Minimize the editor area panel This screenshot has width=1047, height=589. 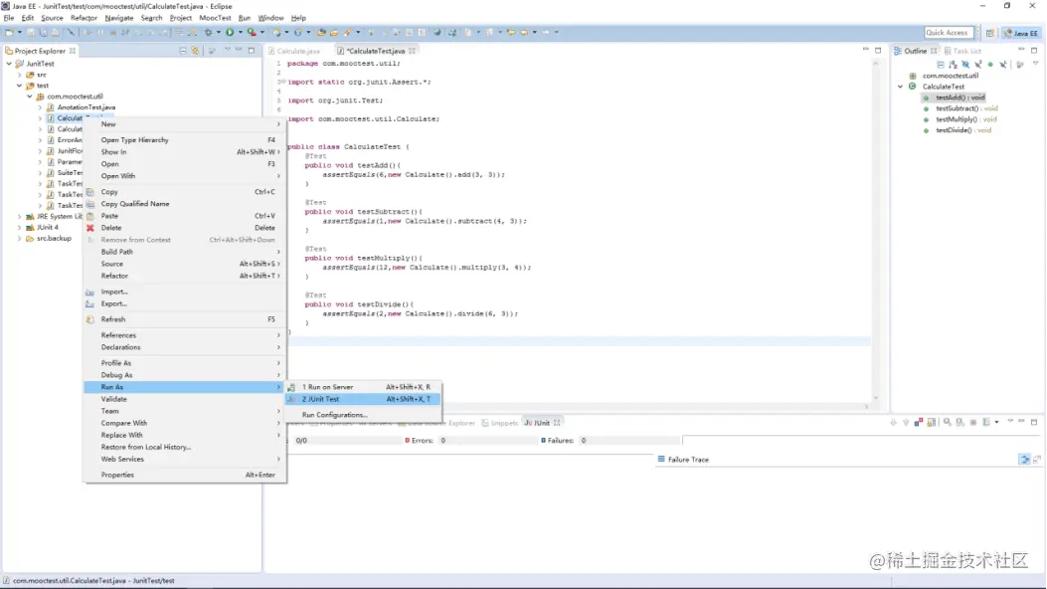[866, 50]
